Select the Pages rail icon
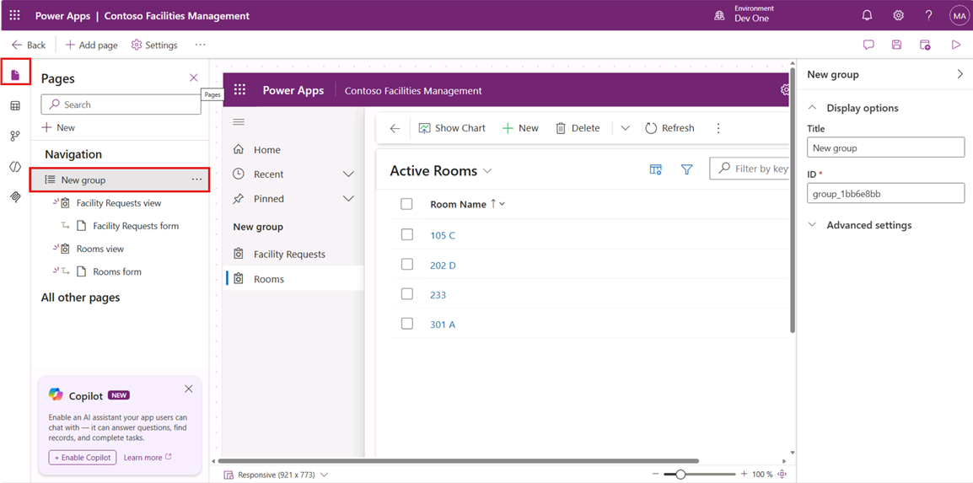Image resolution: width=973 pixels, height=483 pixels. point(15,75)
